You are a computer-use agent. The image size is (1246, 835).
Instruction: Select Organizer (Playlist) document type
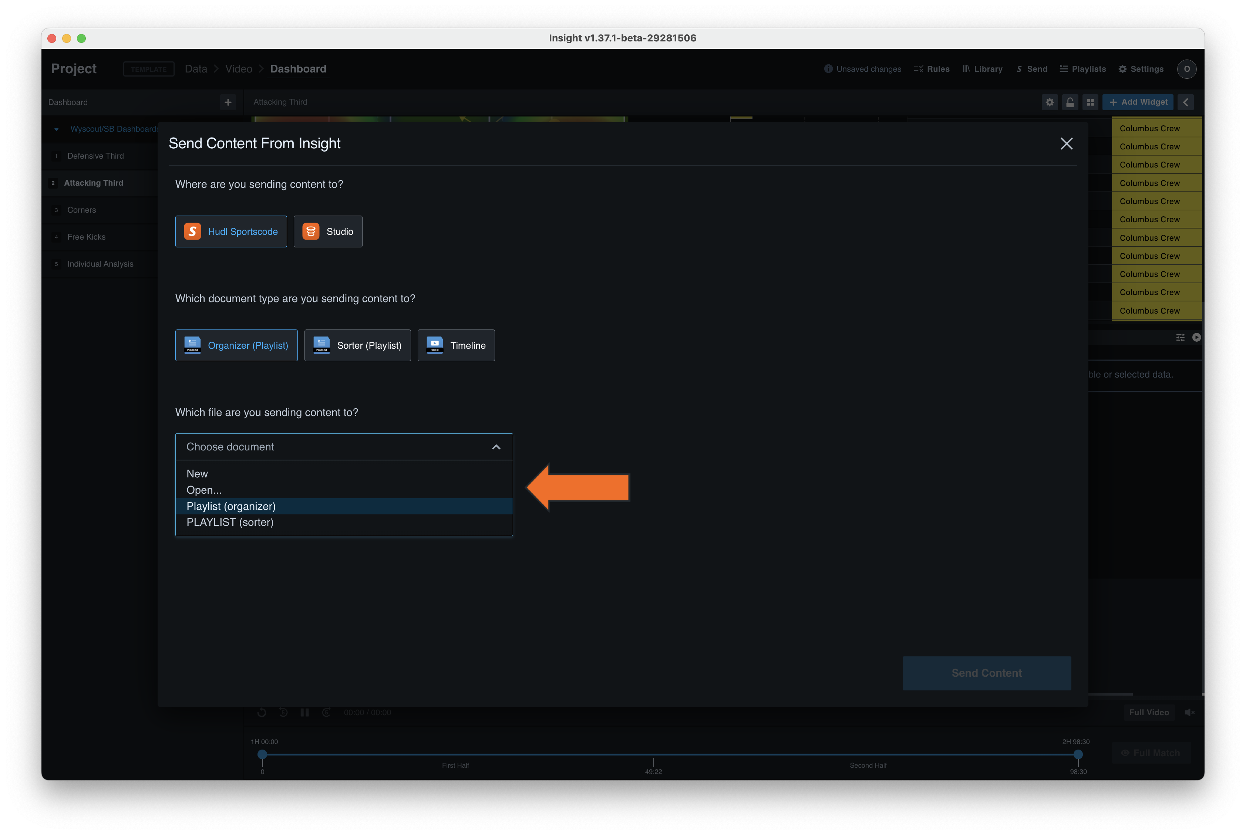[x=236, y=346]
